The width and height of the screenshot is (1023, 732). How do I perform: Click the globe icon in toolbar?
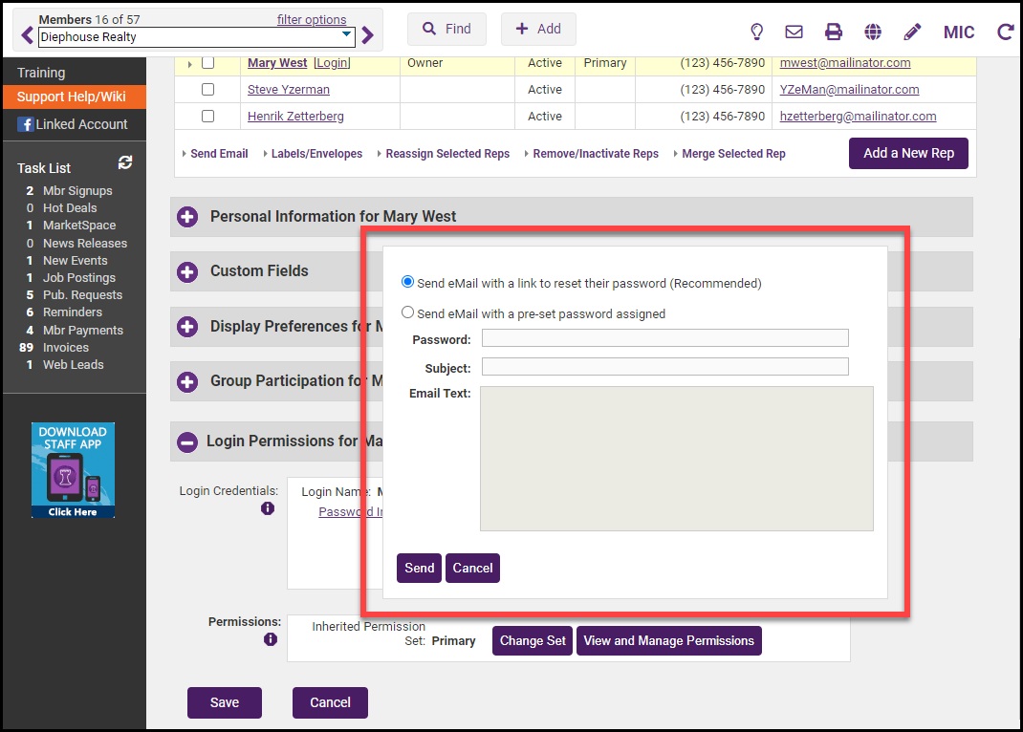(873, 32)
